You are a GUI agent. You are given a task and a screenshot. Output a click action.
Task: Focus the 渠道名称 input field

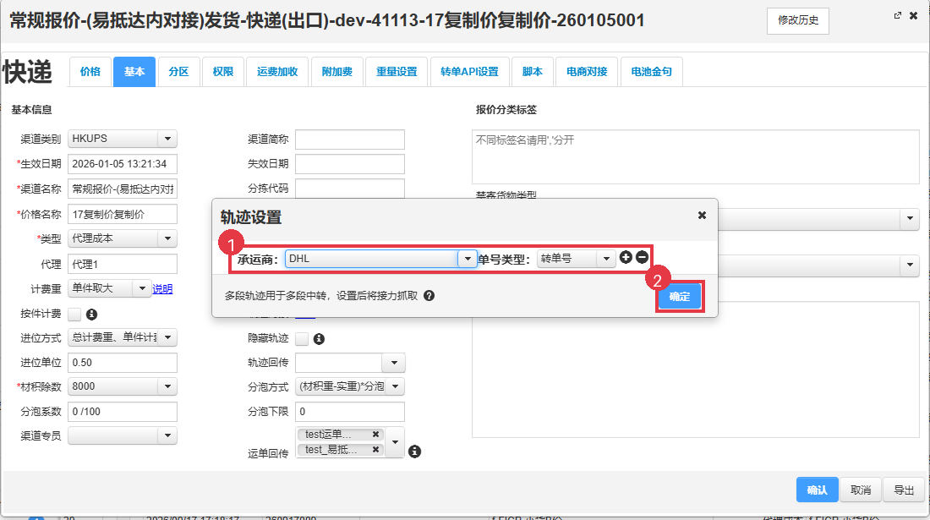click(123, 189)
